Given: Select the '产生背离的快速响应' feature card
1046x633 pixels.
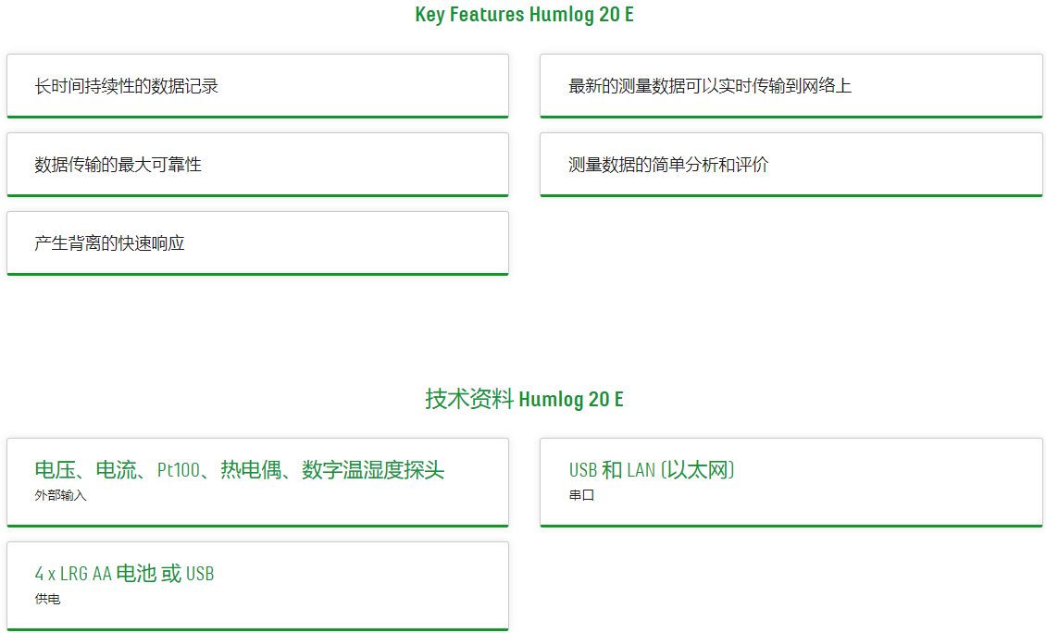Looking at the screenshot, I should point(257,243).
